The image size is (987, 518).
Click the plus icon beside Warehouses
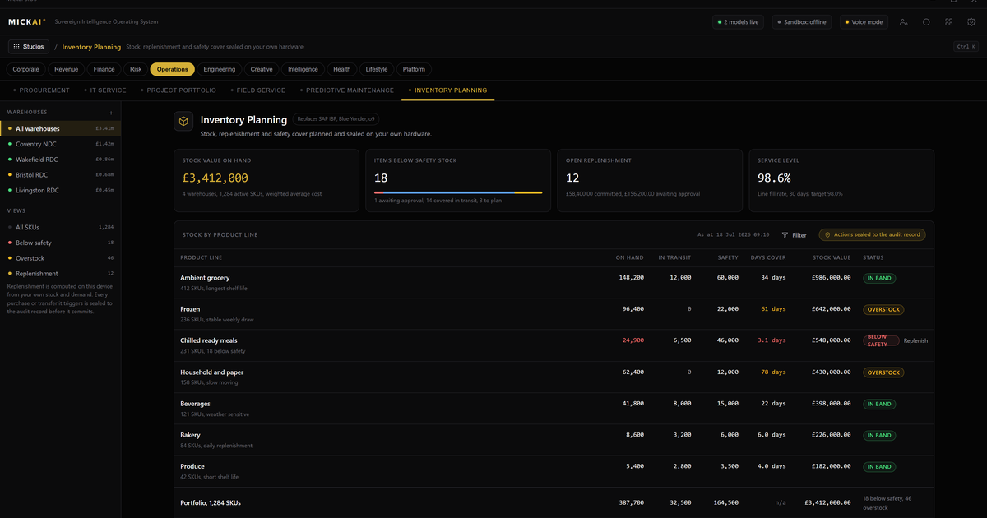click(x=111, y=112)
